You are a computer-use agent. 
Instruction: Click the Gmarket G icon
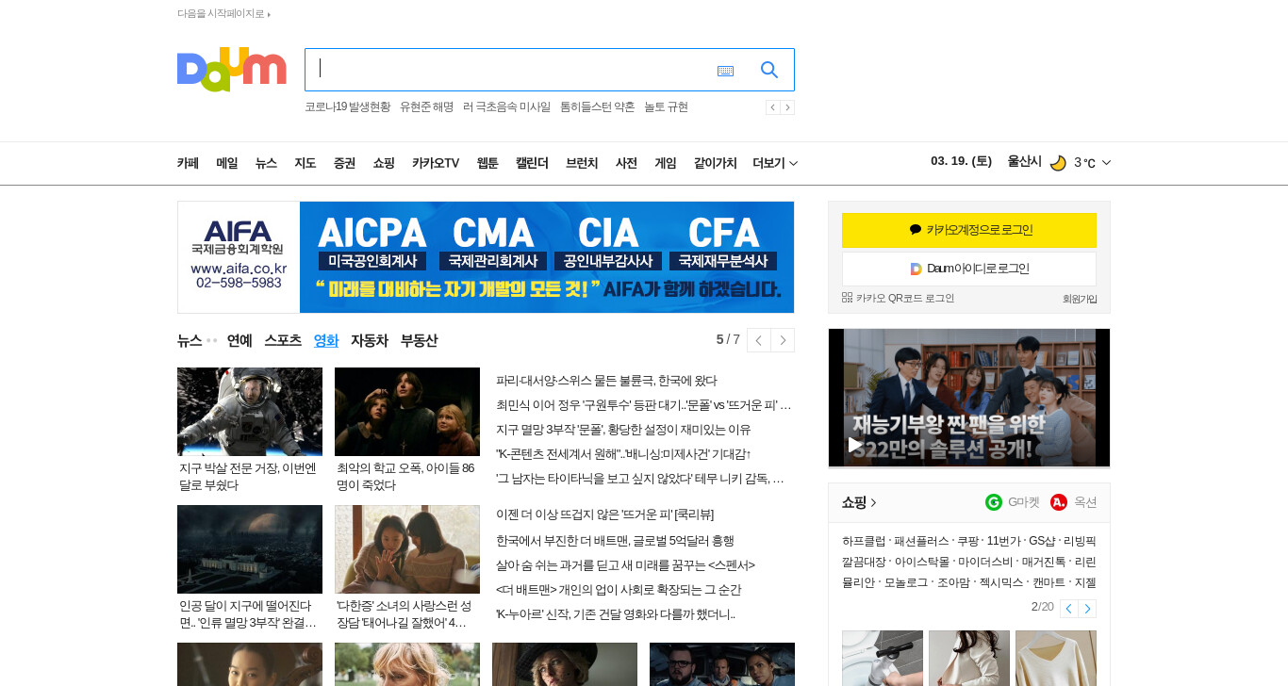coord(994,502)
